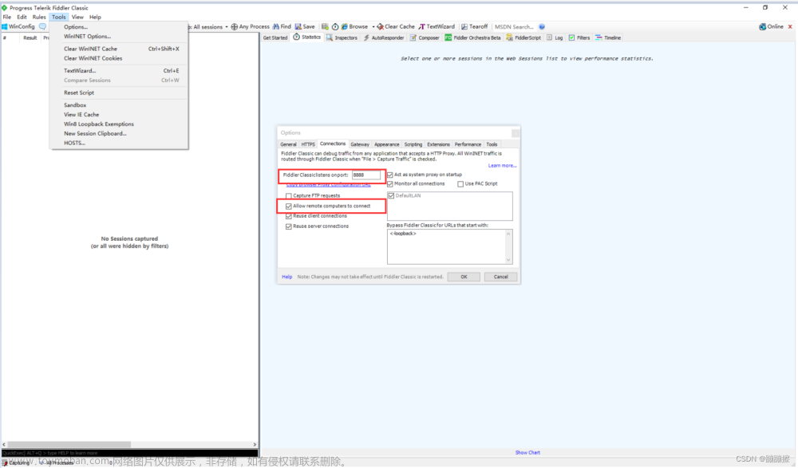Viewport: 798px width, 468px height.
Task: Open the Get Started tab
Action: (x=275, y=37)
